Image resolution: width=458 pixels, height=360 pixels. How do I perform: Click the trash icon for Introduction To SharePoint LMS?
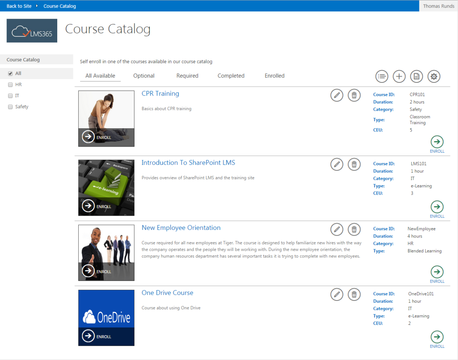[354, 165]
